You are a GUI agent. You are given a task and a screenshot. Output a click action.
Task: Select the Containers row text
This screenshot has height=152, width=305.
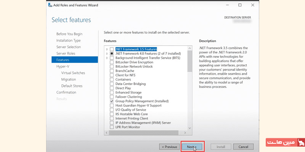pyautogui.click(x=123, y=79)
